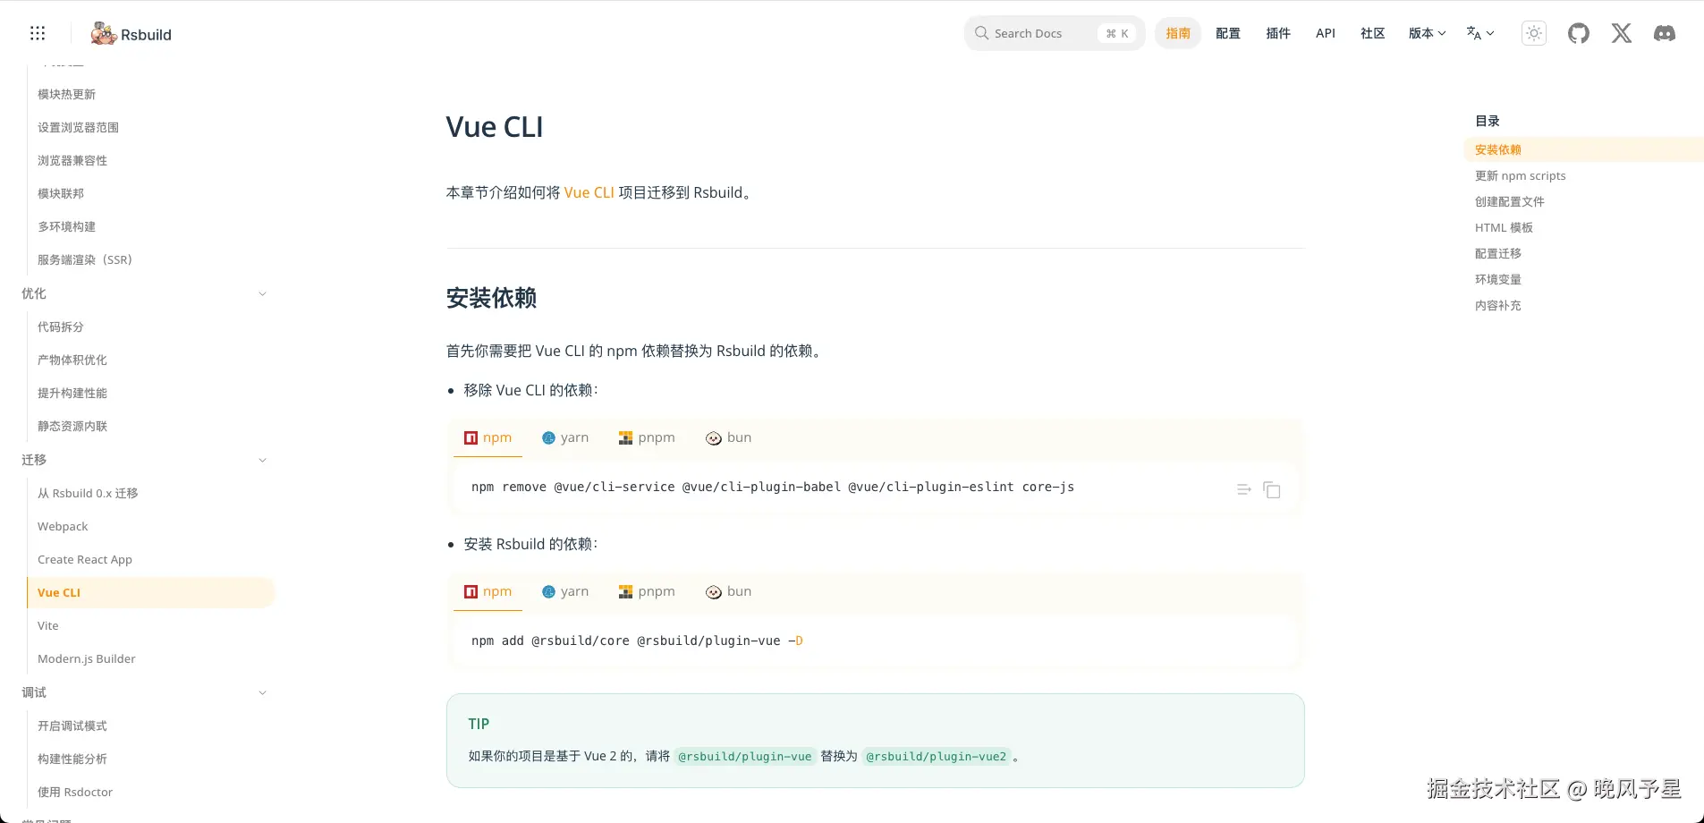Collapse the 优化 sidebar section
The height and width of the screenshot is (823, 1704).
pyautogui.click(x=262, y=293)
